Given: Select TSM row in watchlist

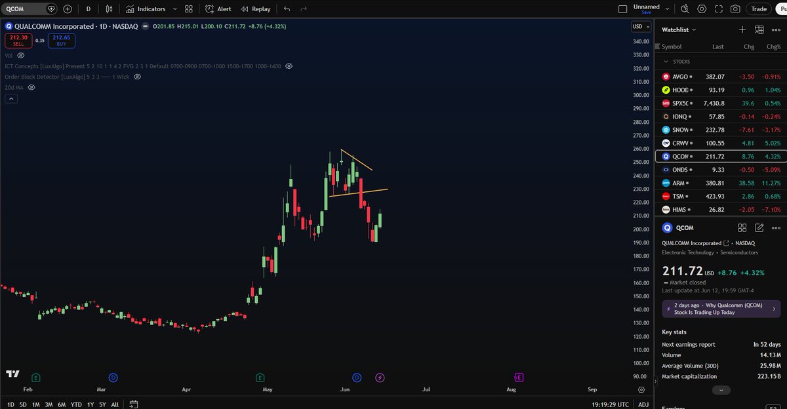Looking at the screenshot, I should [720, 196].
